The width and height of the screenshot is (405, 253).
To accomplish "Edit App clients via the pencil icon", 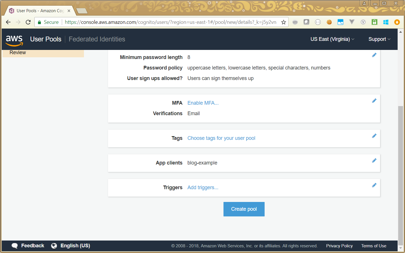I will [374, 161].
